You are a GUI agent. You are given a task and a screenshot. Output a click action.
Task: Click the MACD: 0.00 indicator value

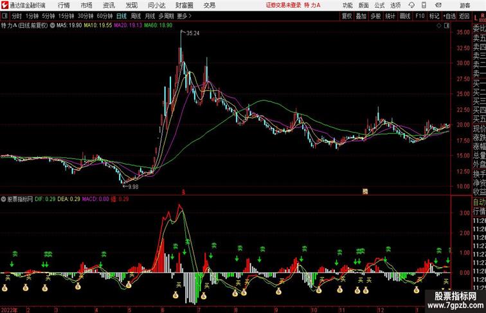(95, 199)
